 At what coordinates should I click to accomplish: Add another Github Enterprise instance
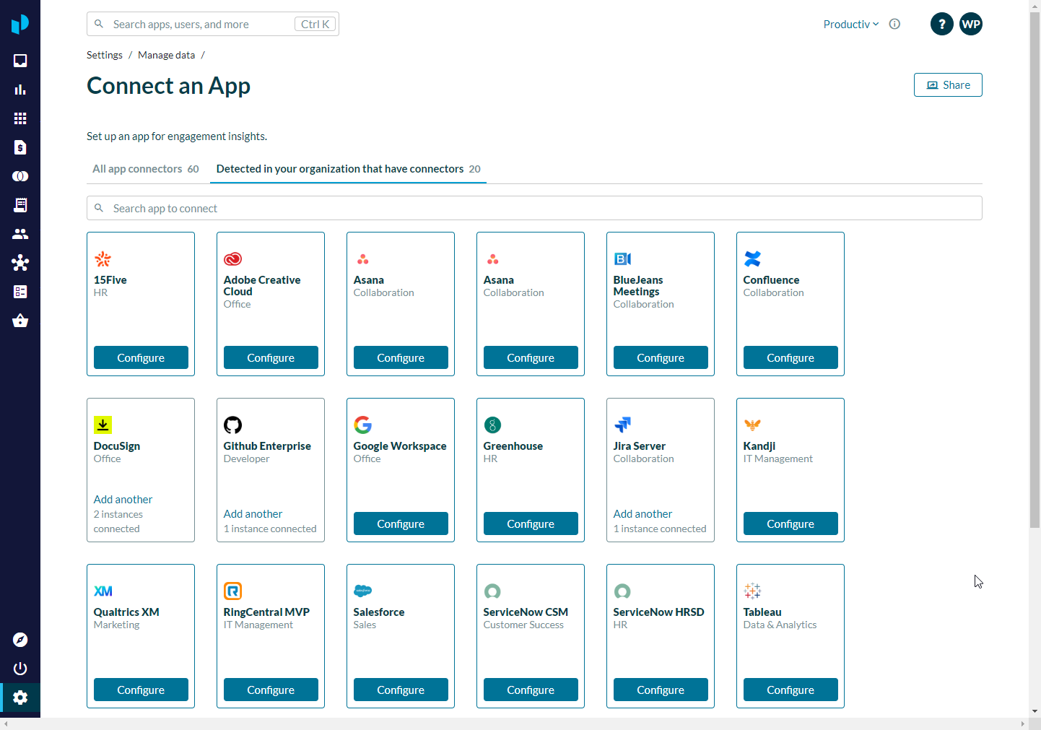click(253, 514)
